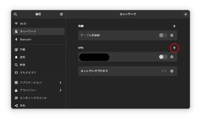Expand the アプリケーション submenu chevron
The width and height of the screenshot is (201, 121).
[61, 83]
